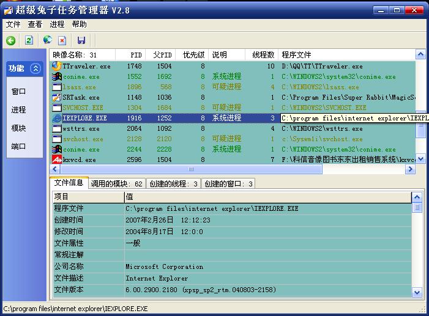
Task: Click the 项目 column header
Action: coord(88,197)
